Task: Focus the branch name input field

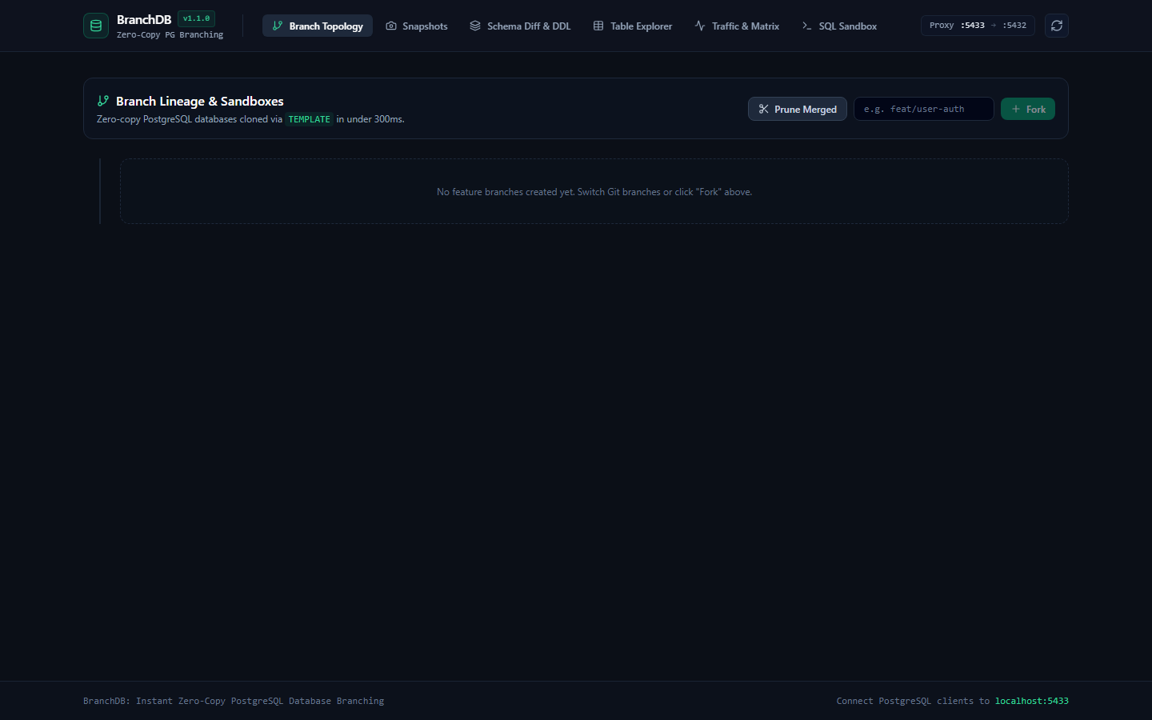Action: (924, 109)
